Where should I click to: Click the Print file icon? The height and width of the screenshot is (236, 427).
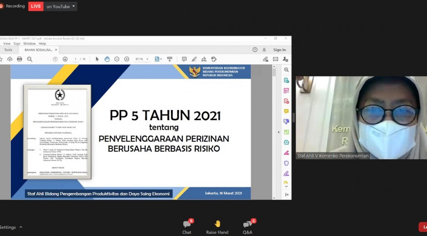point(19,59)
